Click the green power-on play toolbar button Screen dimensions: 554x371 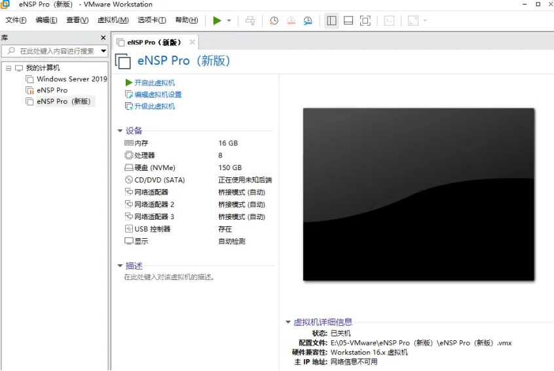click(217, 20)
